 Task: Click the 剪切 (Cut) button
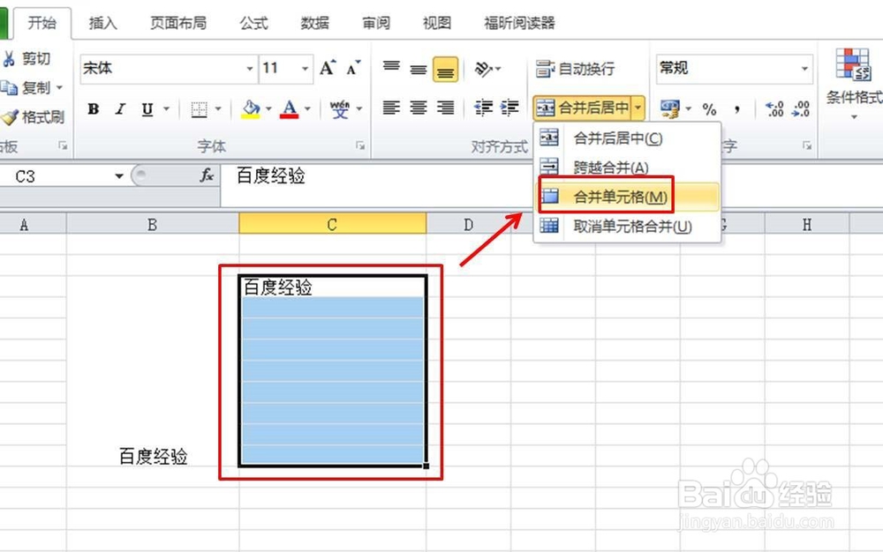tap(33, 56)
